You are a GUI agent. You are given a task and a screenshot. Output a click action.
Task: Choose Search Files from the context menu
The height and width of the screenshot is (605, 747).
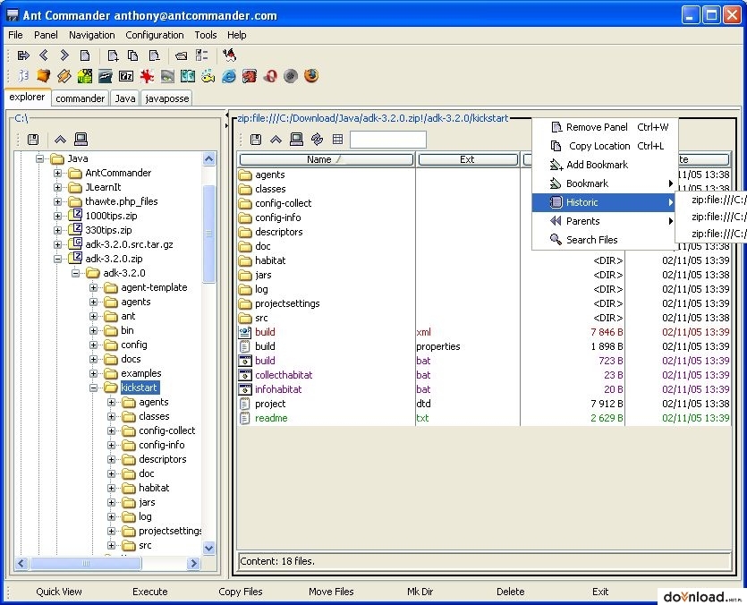click(604, 240)
